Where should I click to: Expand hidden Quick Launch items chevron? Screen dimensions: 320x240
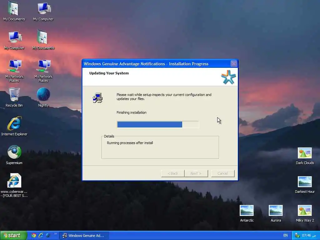[x=56, y=234]
